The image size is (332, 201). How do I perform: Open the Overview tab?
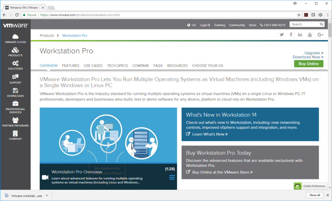49,66
